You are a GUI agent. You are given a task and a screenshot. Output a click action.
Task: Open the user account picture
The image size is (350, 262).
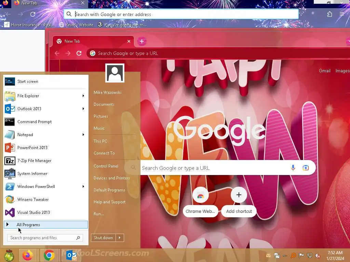(115, 73)
